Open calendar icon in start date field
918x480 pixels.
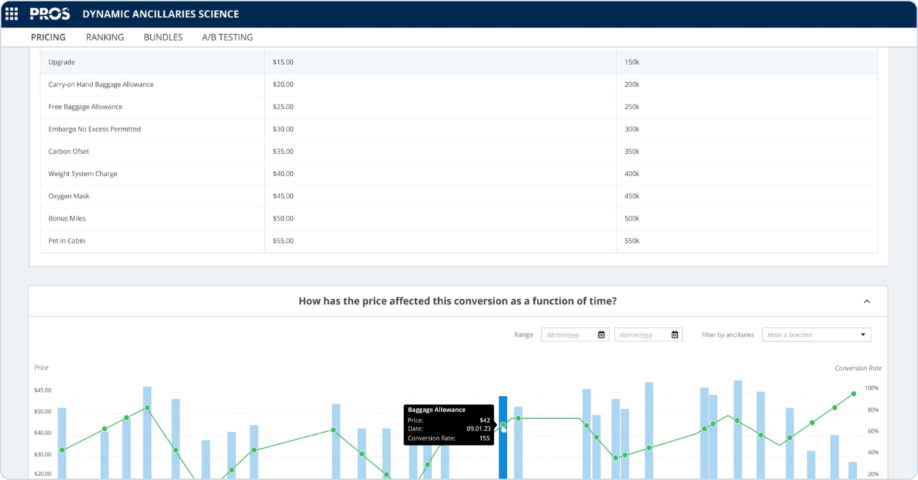pos(602,335)
